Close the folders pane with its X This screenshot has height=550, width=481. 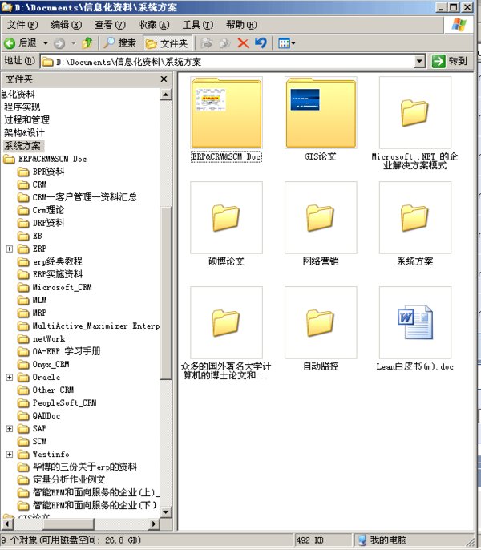click(x=164, y=79)
